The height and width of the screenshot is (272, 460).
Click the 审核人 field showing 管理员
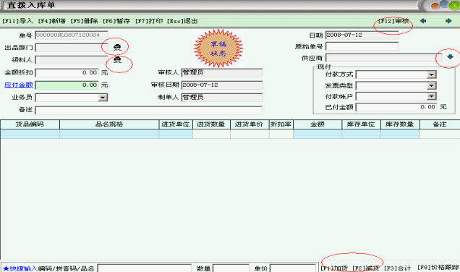[222, 72]
